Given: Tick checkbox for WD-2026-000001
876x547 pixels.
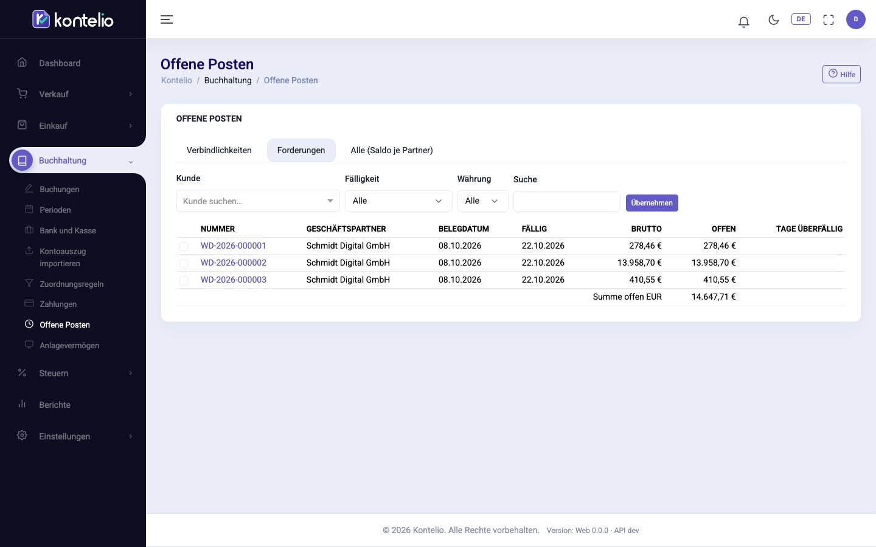Looking at the screenshot, I should pyautogui.click(x=184, y=246).
